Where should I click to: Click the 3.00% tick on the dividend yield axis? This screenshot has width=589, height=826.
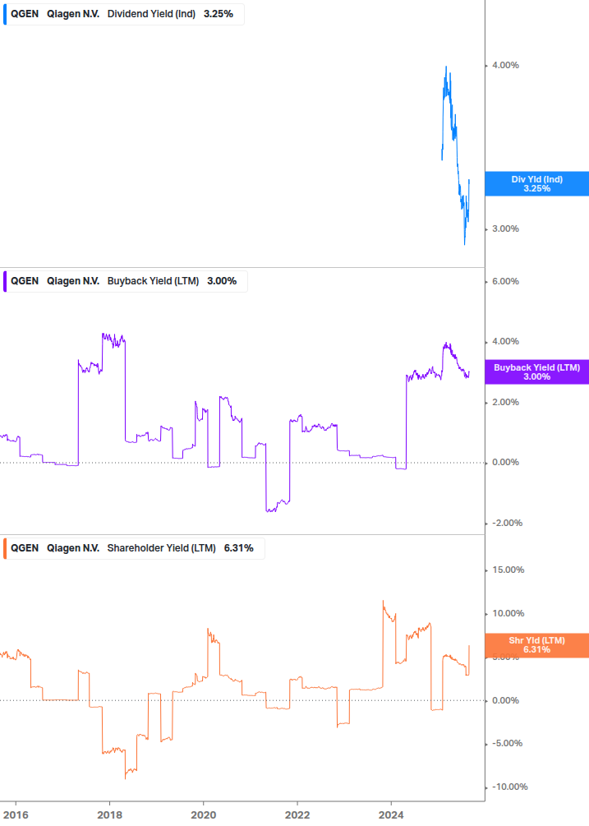[x=505, y=228]
